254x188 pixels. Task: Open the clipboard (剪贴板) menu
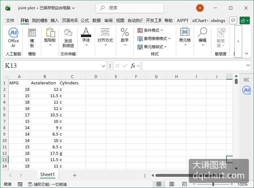(x=50, y=37)
